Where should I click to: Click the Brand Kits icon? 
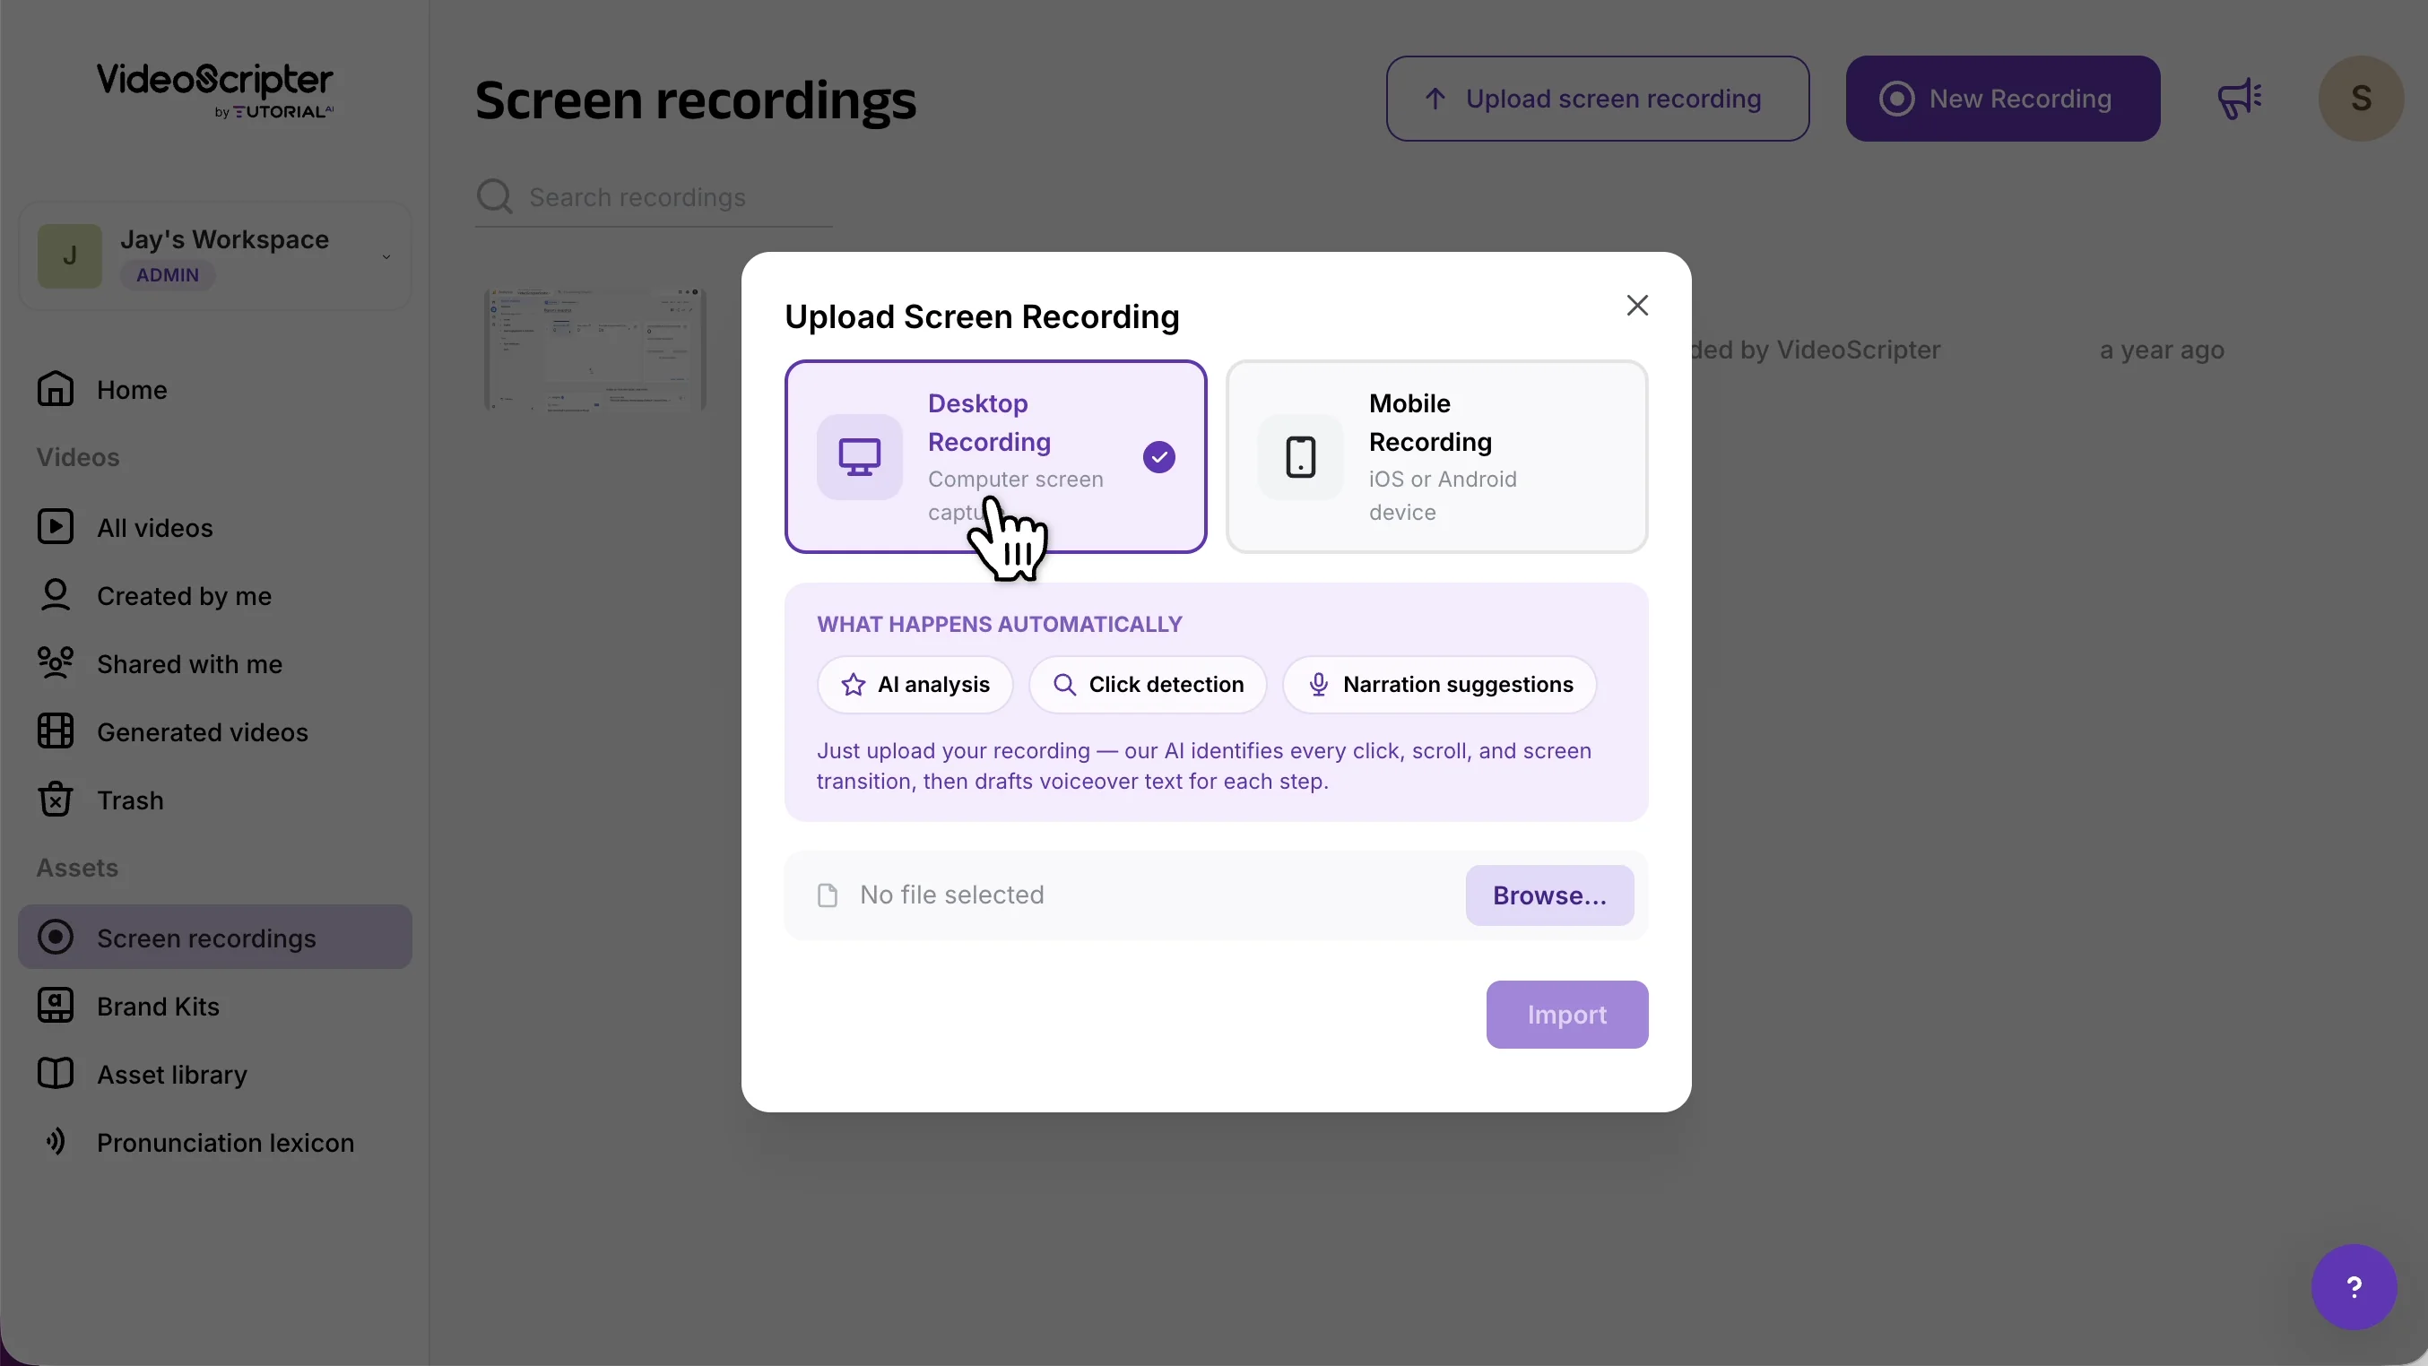55,1005
